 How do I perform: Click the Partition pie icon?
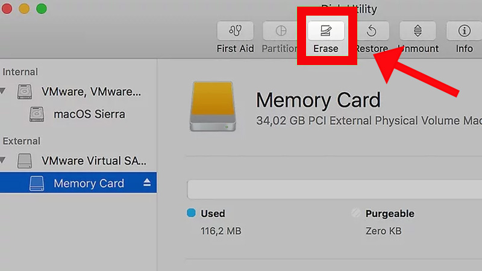pyautogui.click(x=281, y=31)
